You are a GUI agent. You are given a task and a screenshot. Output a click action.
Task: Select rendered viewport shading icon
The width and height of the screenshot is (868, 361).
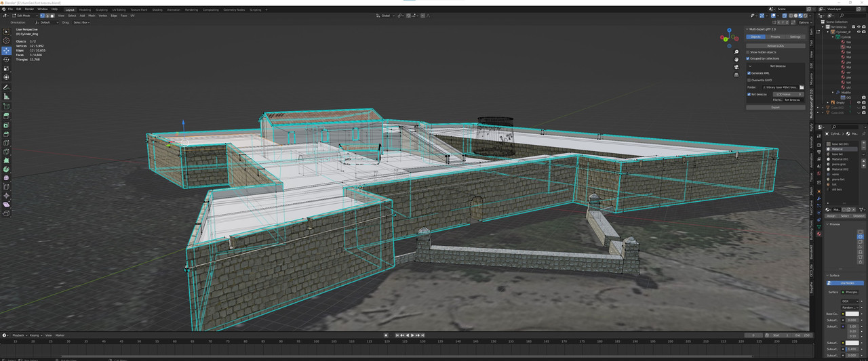pos(806,16)
